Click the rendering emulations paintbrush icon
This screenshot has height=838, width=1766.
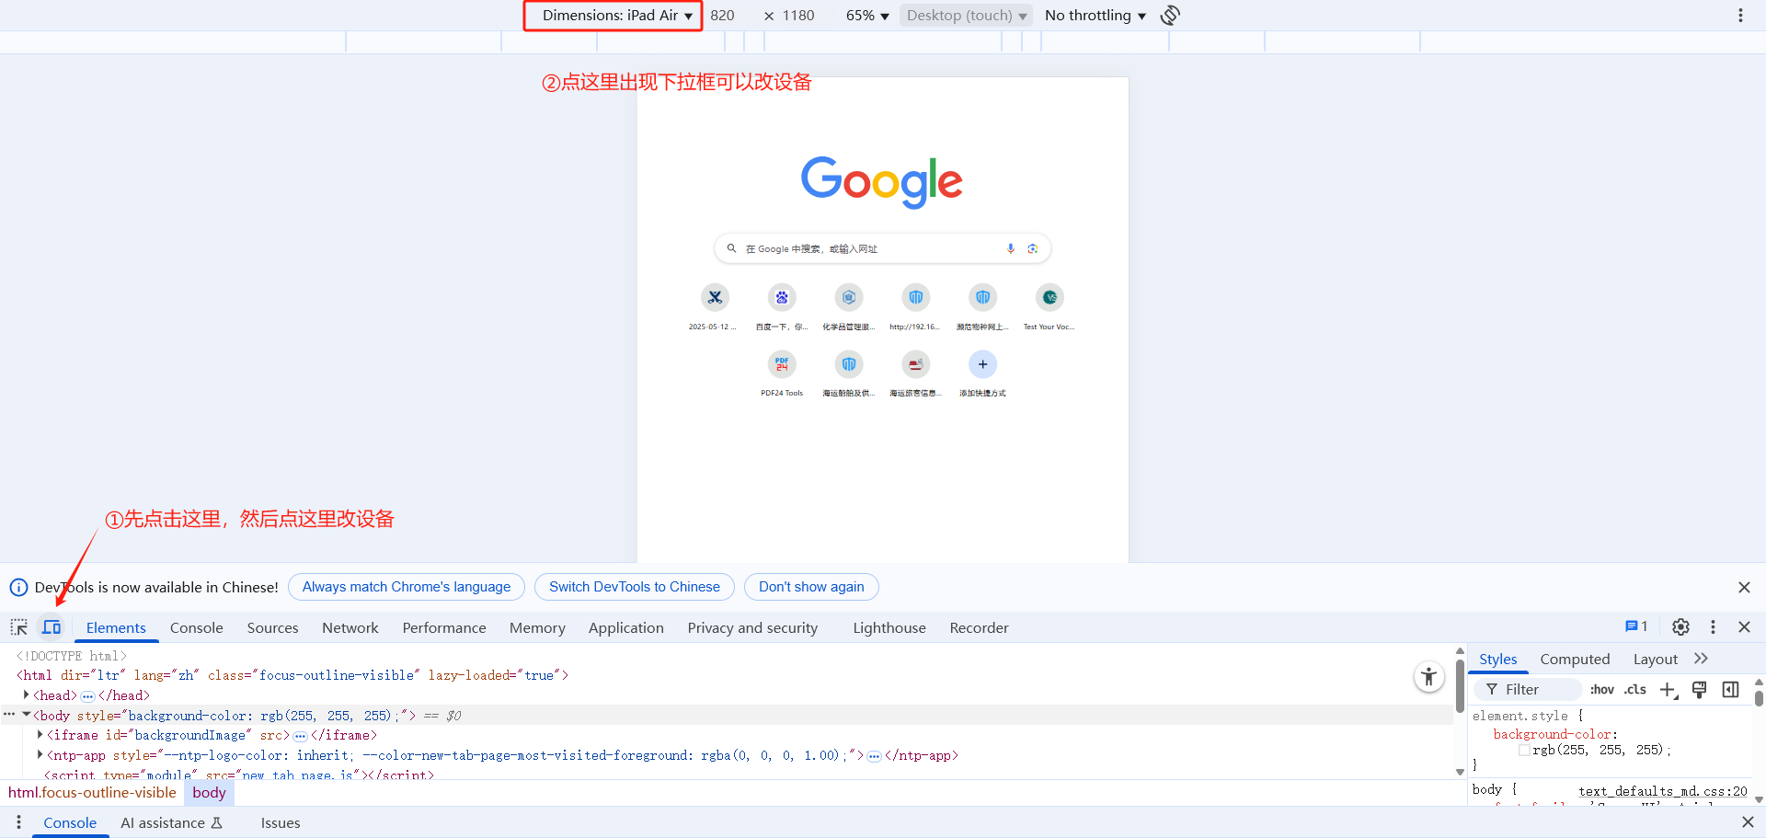[x=1699, y=690]
